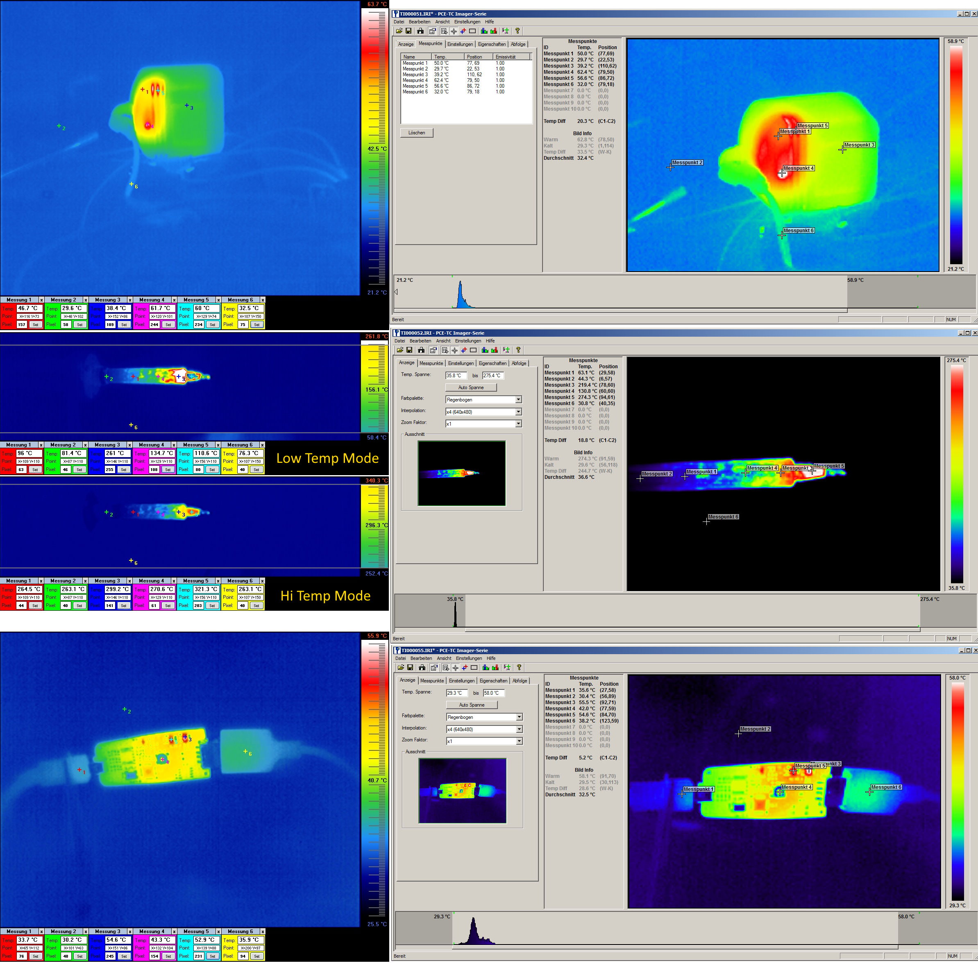
Task: Click the red-blue cross marker icon in TI000055
Action: tap(465, 668)
